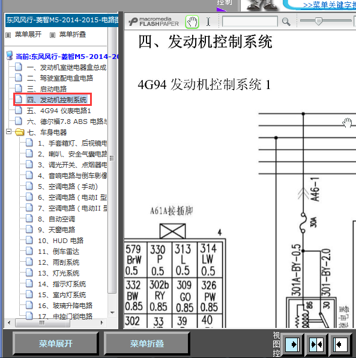356x358 pixels.
Task: Open 8、自动空调 item
Action: [x=56, y=219]
